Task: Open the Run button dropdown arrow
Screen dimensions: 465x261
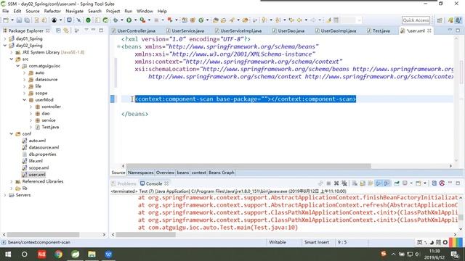Action: point(136,20)
